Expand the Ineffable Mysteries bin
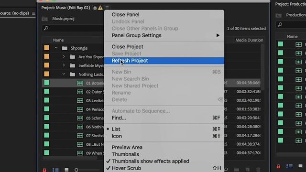 (x=64, y=65)
